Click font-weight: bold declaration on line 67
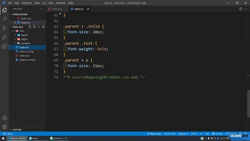Image resolution: width=250 pixels, height=141 pixels. point(88,49)
